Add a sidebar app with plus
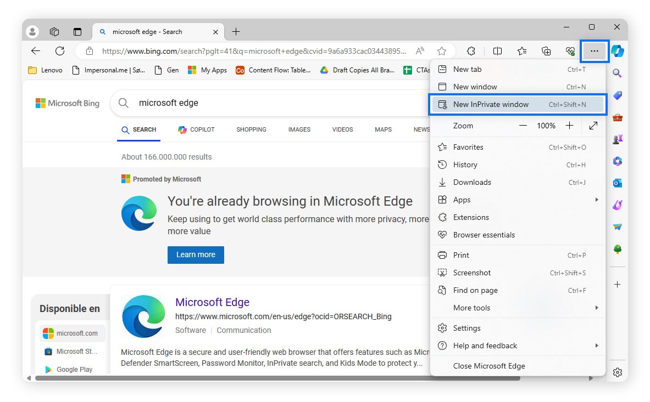Screen dimensions: 650x402 617,285
